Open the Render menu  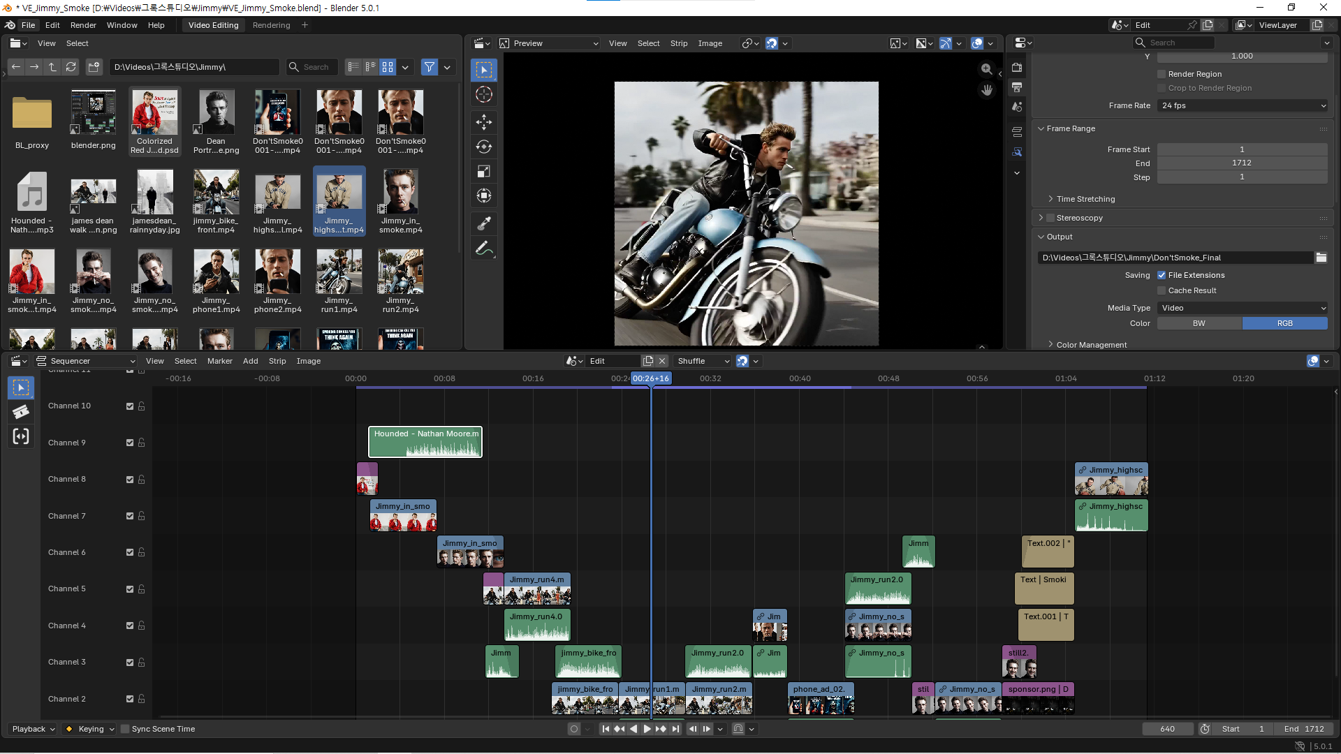83,25
